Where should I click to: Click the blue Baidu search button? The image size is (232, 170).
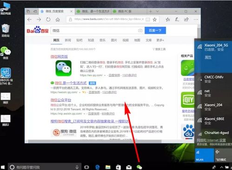click(x=155, y=30)
